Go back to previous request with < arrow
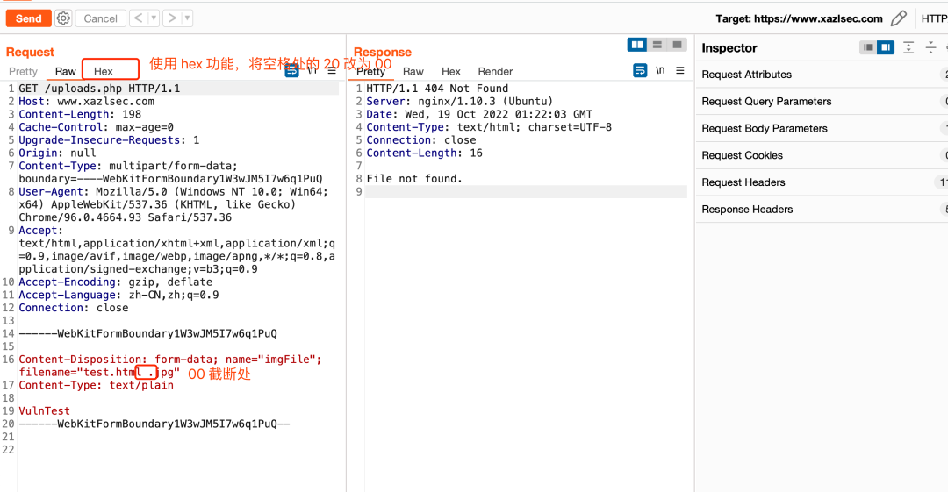Screen dimensions: 948x492 (139, 18)
